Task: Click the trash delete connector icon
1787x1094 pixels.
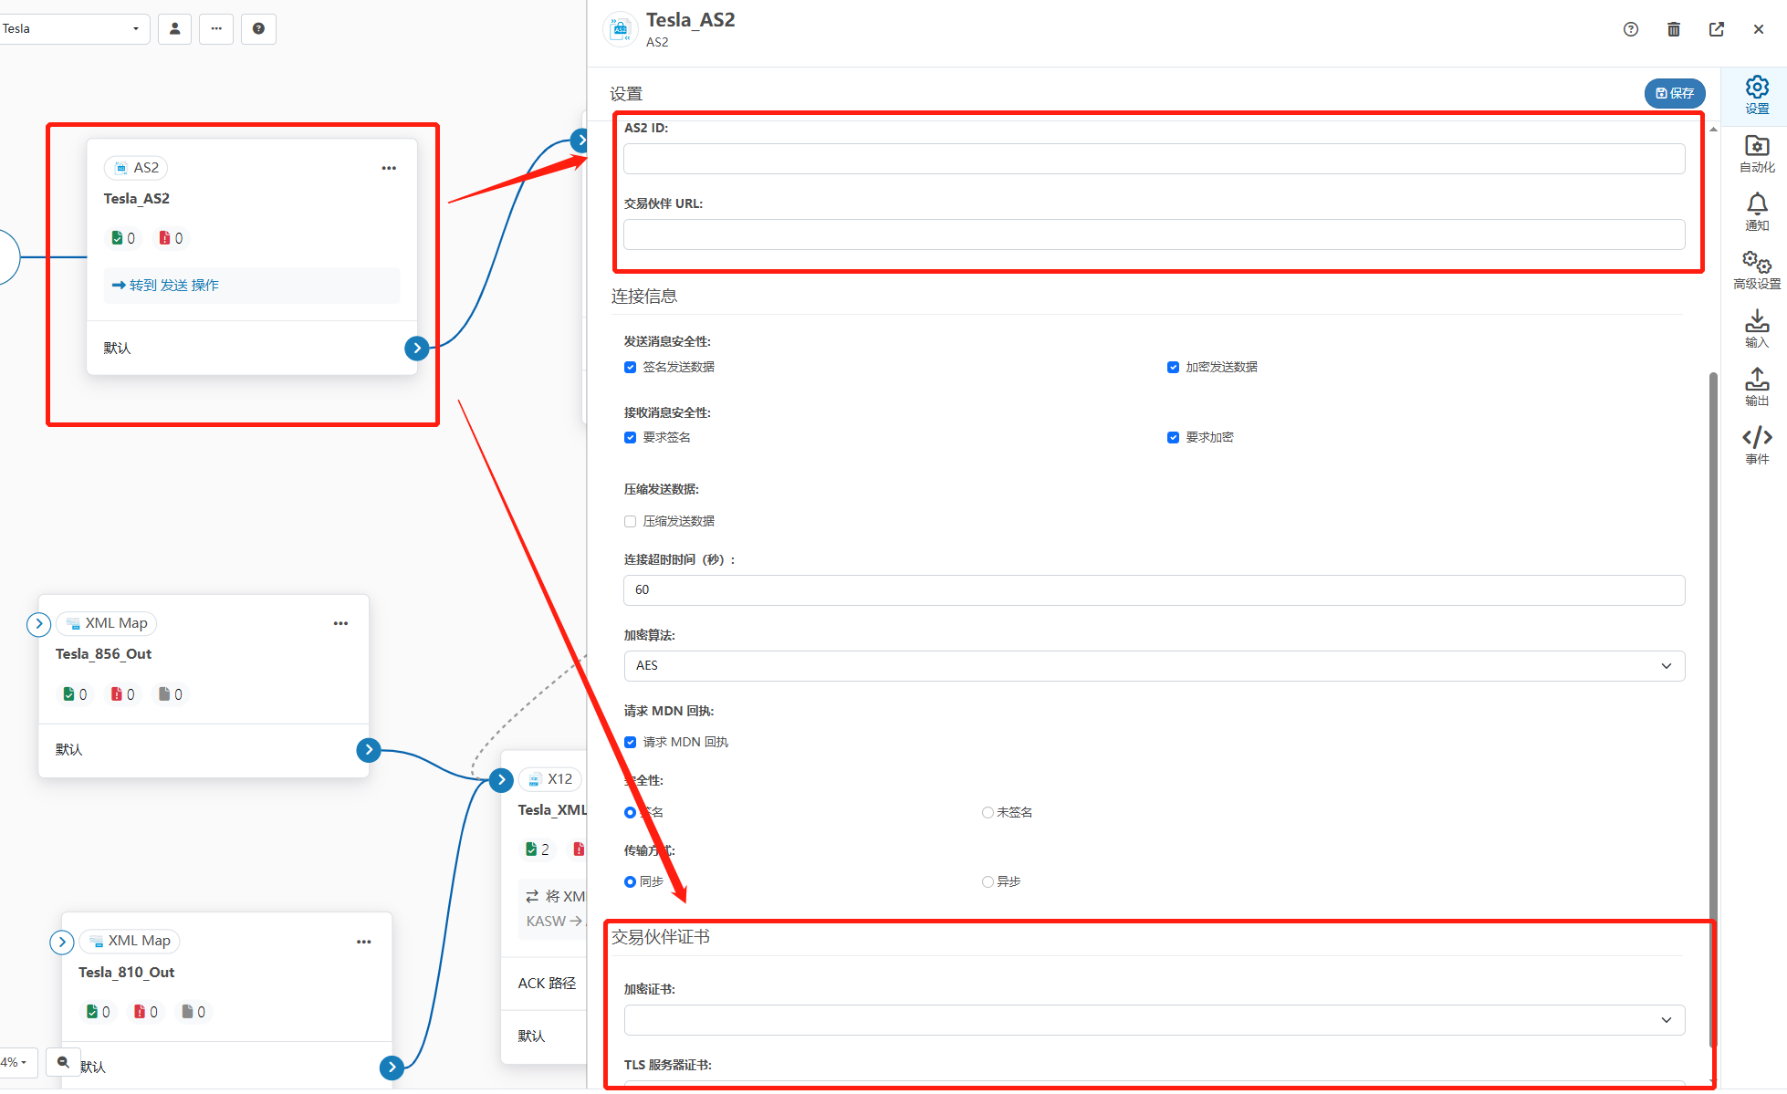Action: tap(1673, 29)
